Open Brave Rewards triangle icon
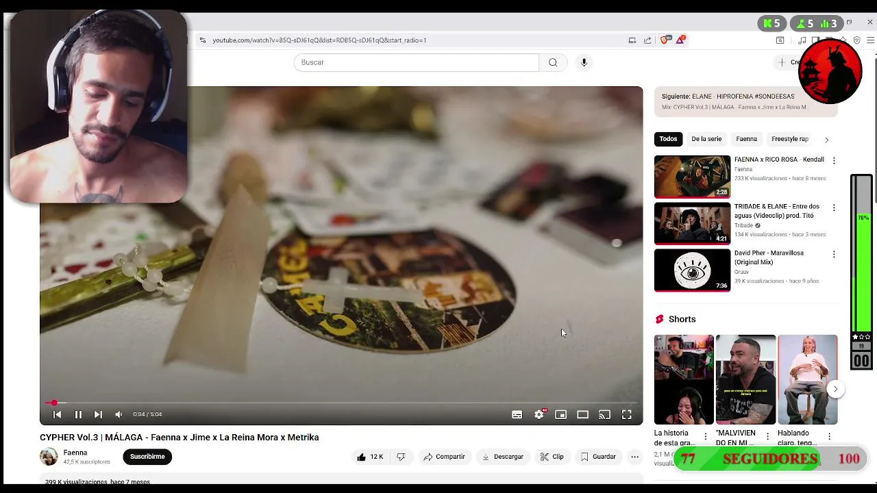 tap(680, 40)
